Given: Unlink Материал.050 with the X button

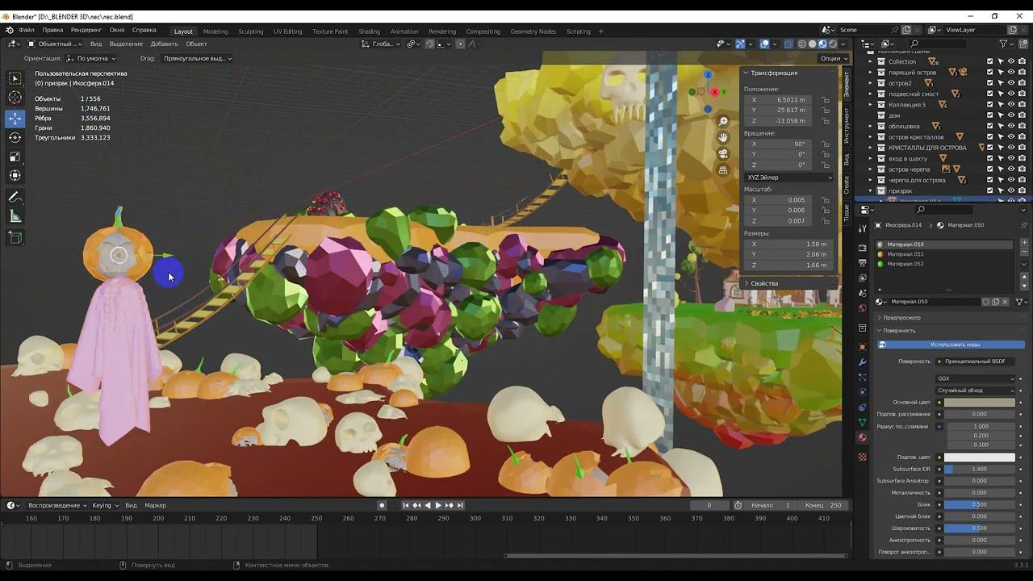Looking at the screenshot, I should (1006, 302).
